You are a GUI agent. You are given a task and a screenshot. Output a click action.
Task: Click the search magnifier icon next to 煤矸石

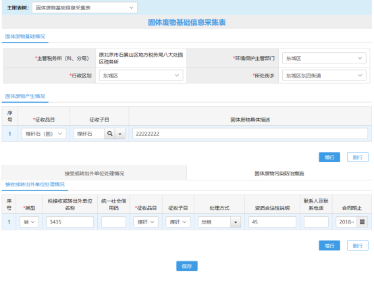110,134
